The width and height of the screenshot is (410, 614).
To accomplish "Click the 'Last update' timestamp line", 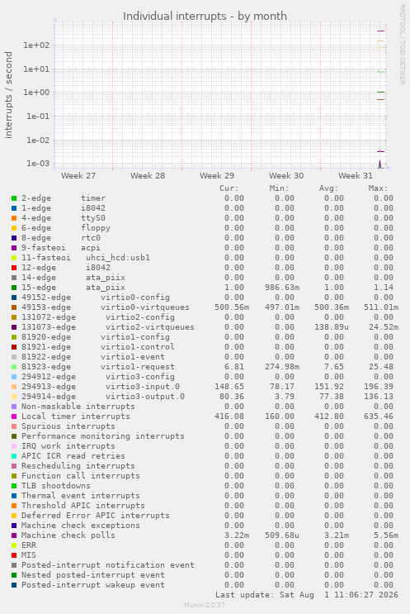I will coord(307,595).
